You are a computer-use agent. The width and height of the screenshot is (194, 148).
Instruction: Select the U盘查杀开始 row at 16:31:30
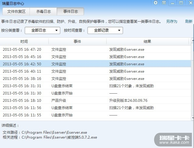pyautogui.click(x=95, y=93)
